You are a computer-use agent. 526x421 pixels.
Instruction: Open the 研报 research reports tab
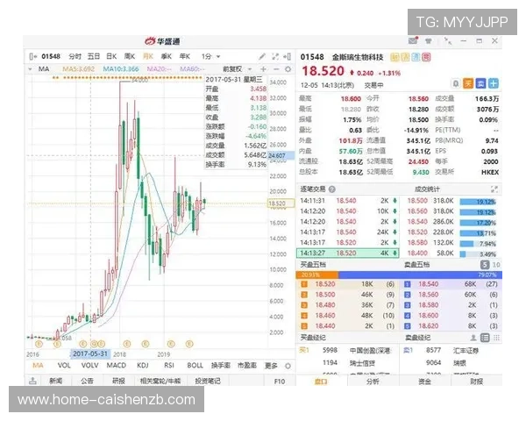point(118,381)
